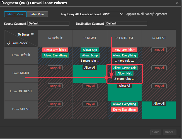
Task: Click the From Zones down arrow icon
Action: pyautogui.click(x=8, y=43)
